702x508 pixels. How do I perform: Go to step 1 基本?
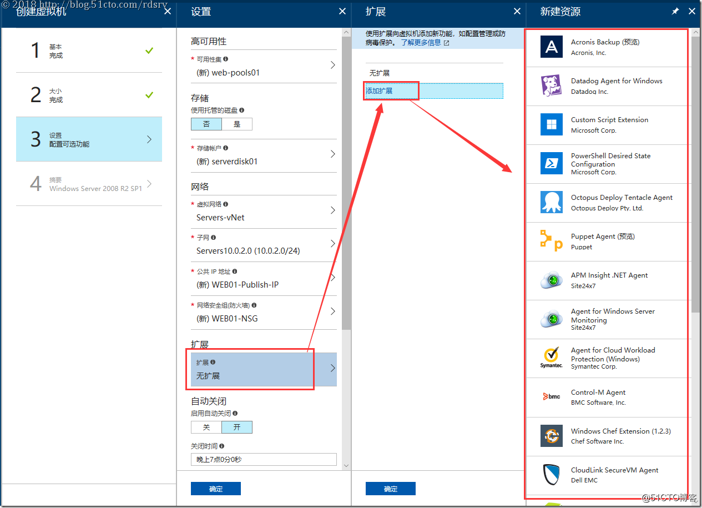tap(89, 51)
